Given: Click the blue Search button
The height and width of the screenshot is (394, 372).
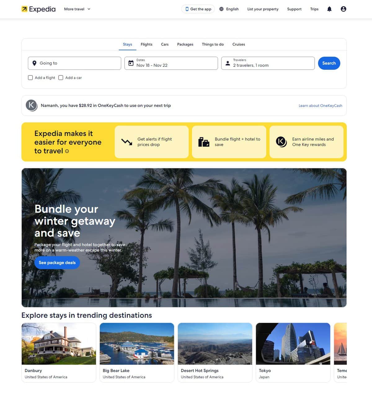Looking at the screenshot, I should point(329,63).
